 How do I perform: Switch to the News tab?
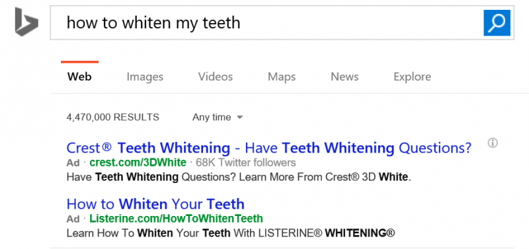click(345, 77)
